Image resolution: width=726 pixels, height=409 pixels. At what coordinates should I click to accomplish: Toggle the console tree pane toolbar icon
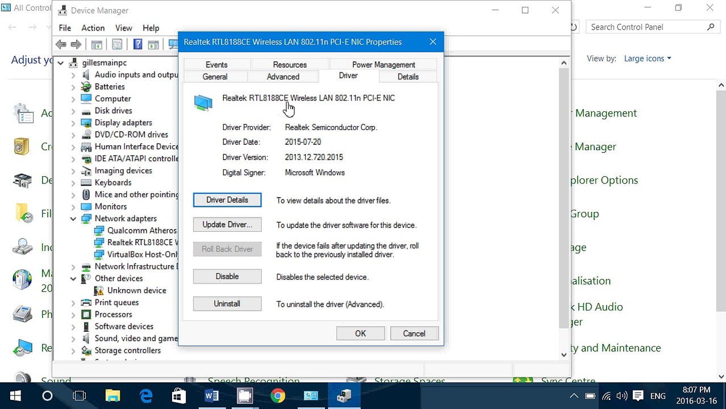pyautogui.click(x=97, y=44)
